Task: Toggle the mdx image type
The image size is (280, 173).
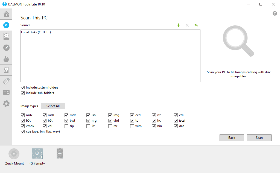Action: (23, 115)
